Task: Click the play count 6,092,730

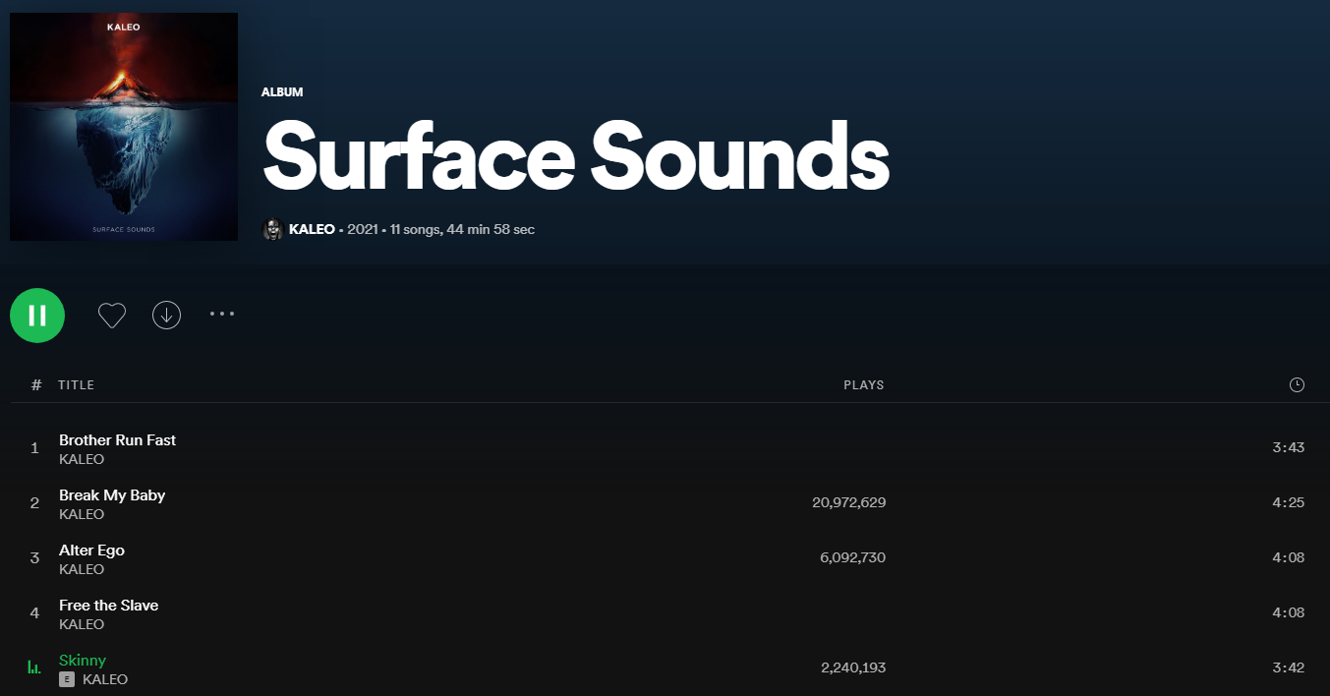Action: [x=853, y=557]
